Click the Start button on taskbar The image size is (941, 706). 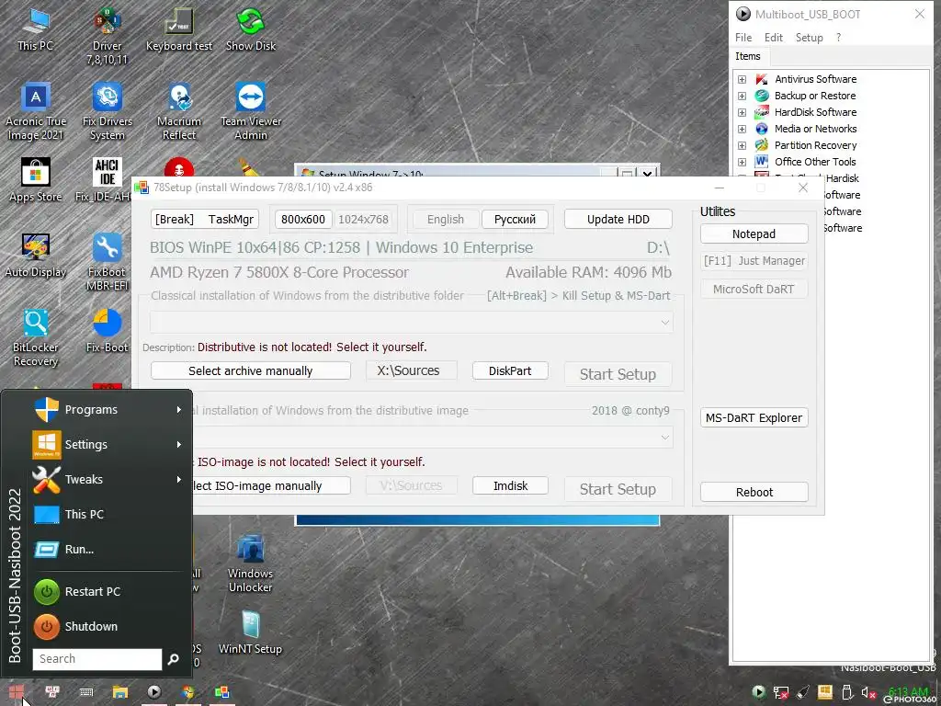click(x=17, y=692)
